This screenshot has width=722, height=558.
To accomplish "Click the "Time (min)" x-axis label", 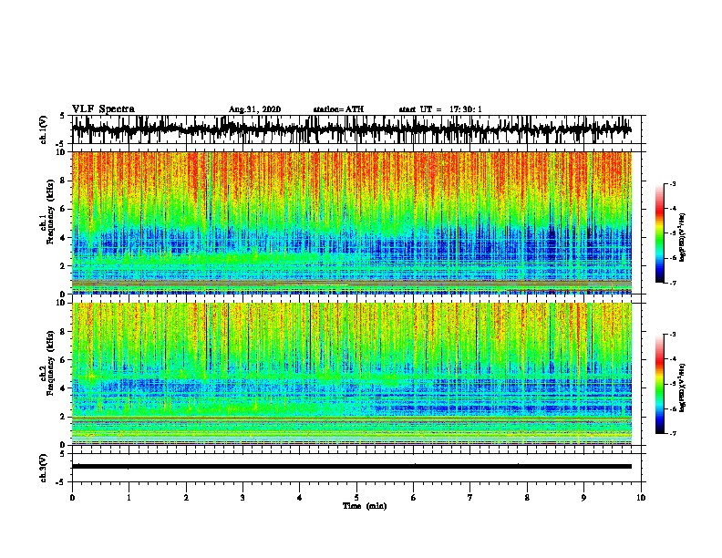I will tap(365, 506).
